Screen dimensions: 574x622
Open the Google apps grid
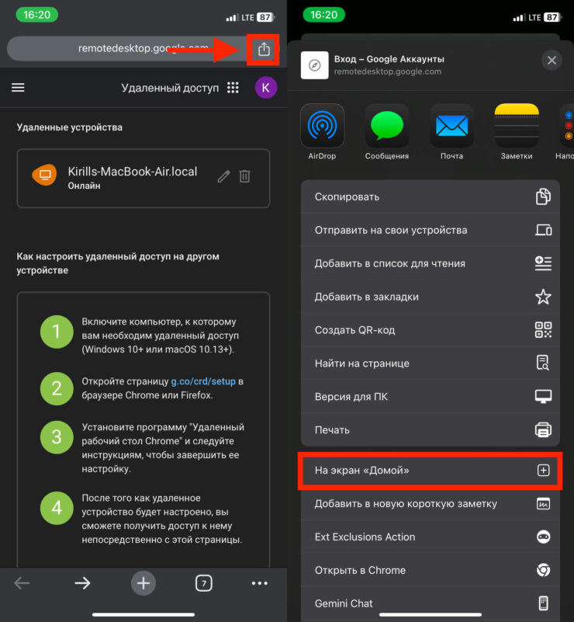[233, 88]
